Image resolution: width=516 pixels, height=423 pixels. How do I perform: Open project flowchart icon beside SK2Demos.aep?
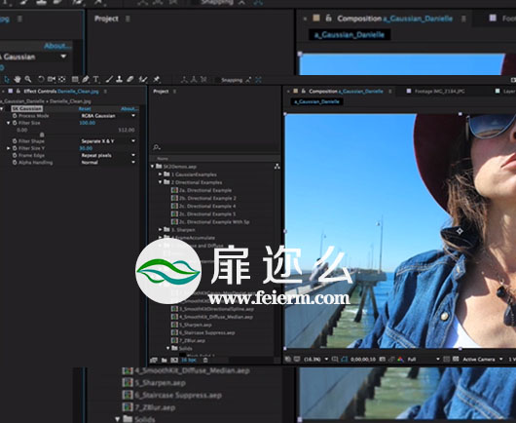pyautogui.click(x=277, y=167)
